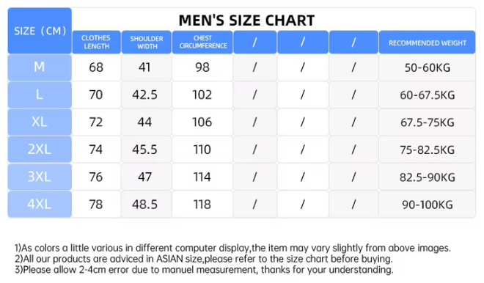Click the MEN'S SIZE CHART title
This screenshot has width=484, height=283.
coord(246,21)
